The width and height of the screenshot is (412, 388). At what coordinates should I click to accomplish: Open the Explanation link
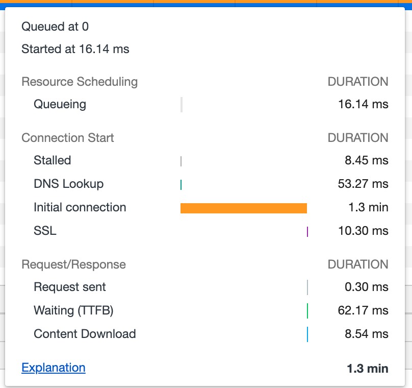coord(53,368)
